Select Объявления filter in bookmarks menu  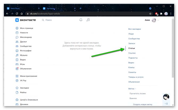[x=134, y=82]
